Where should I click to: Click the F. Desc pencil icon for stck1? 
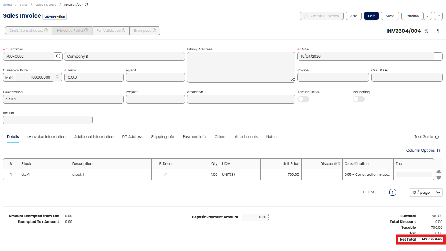point(165,175)
